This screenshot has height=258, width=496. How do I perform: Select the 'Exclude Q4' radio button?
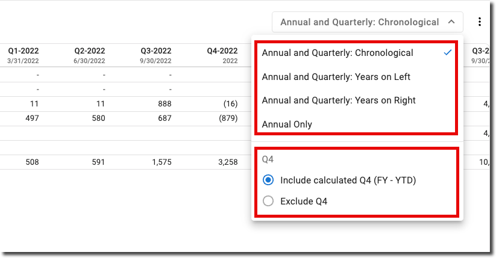269,201
